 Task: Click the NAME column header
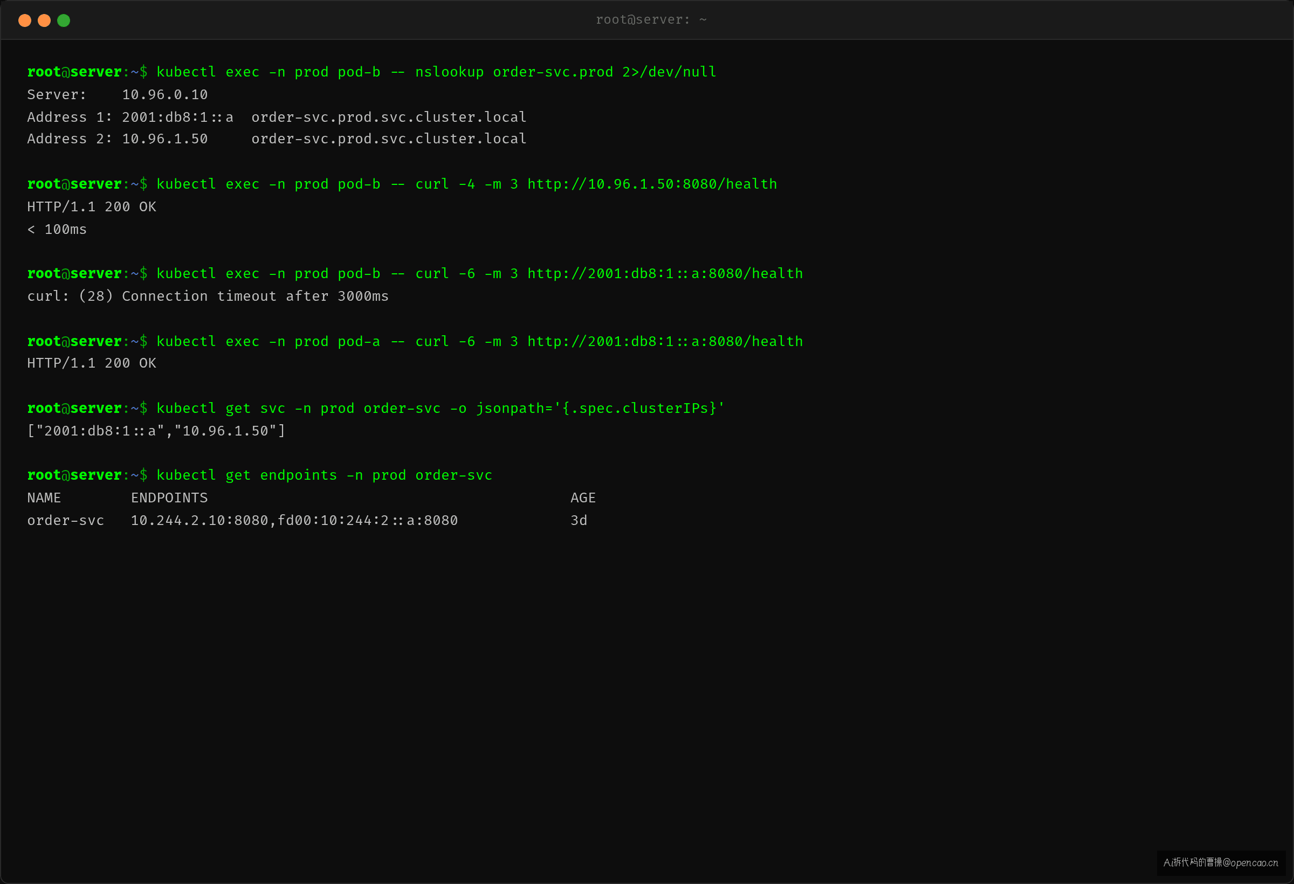(x=44, y=498)
